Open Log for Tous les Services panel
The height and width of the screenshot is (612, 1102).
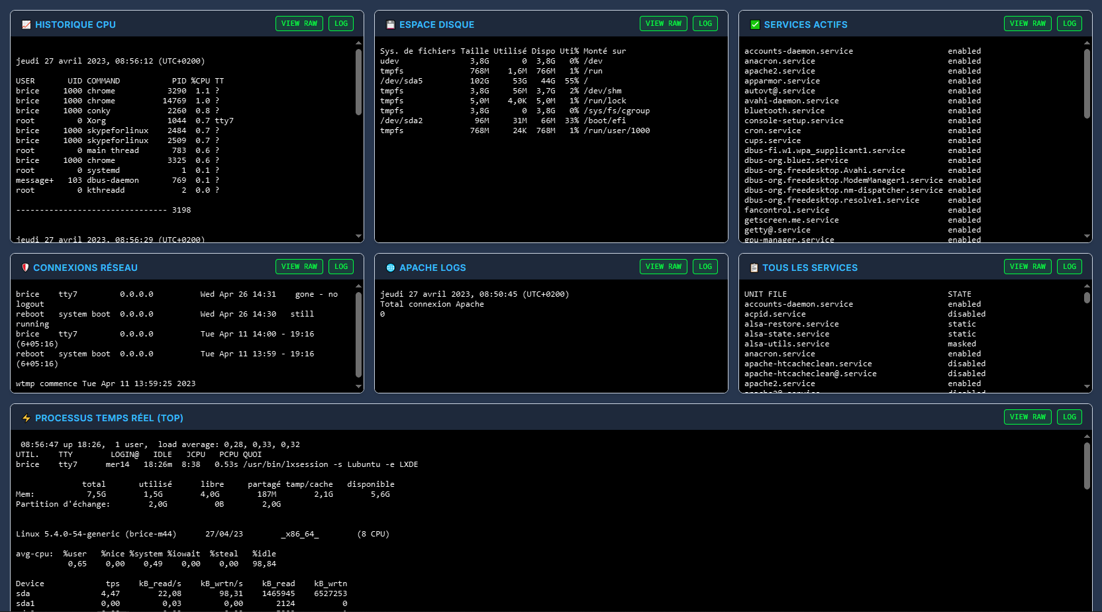click(x=1070, y=266)
